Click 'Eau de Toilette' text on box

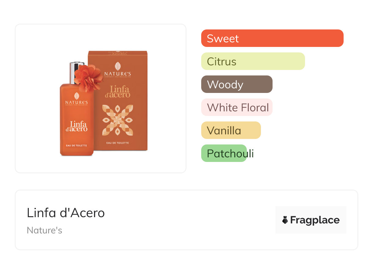click(118, 143)
